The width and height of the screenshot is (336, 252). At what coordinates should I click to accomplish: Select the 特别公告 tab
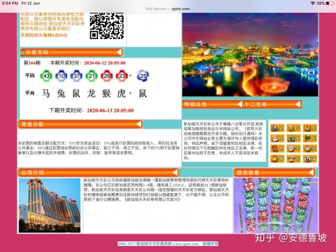[212, 104]
